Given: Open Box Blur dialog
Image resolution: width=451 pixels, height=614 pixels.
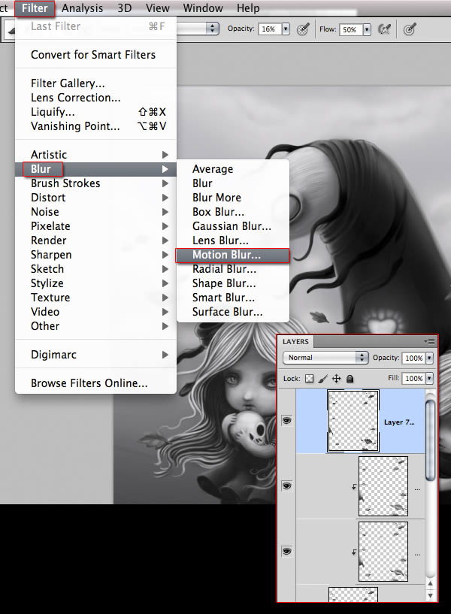Looking at the screenshot, I should tap(233, 212).
